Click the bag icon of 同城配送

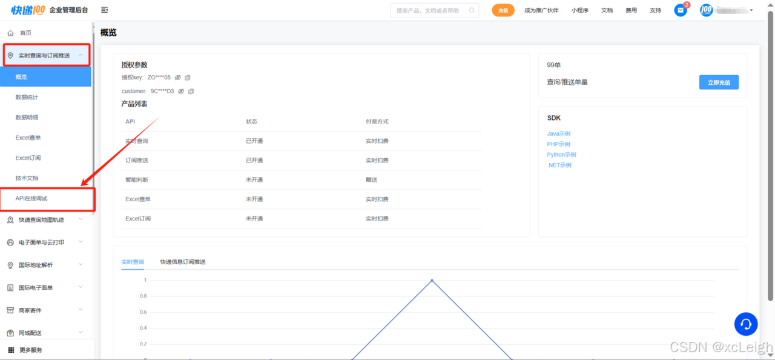pyautogui.click(x=10, y=333)
